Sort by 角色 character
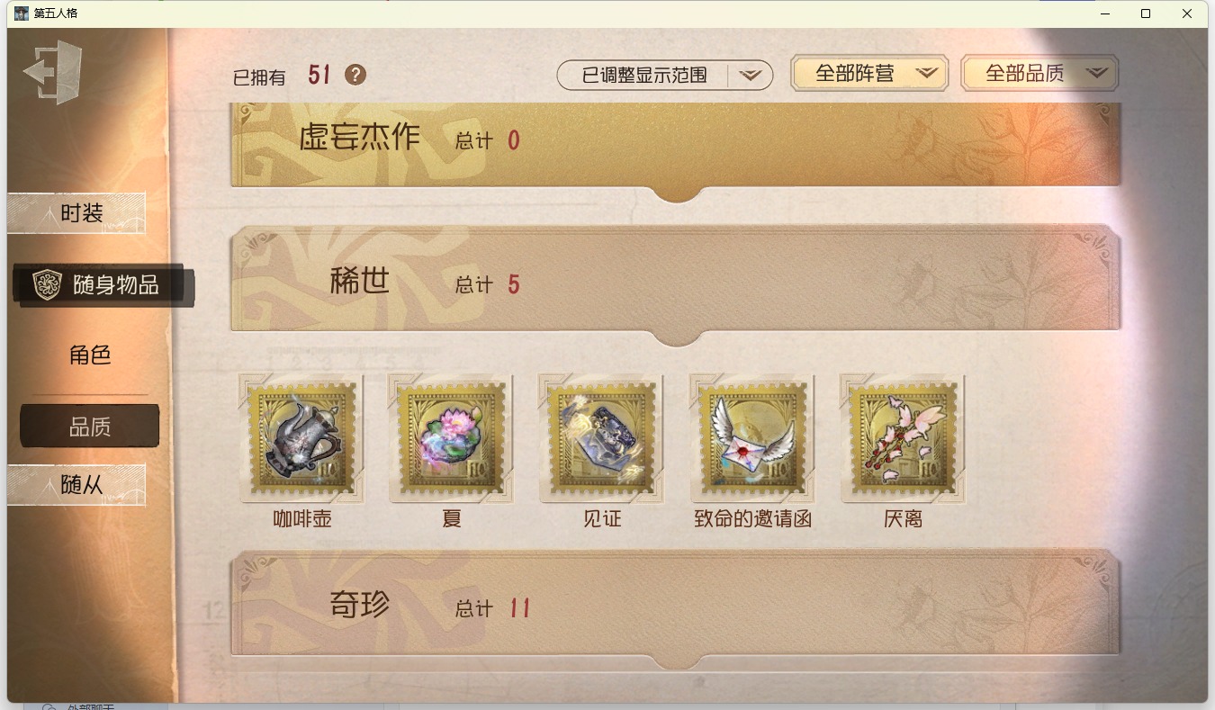 tap(90, 355)
